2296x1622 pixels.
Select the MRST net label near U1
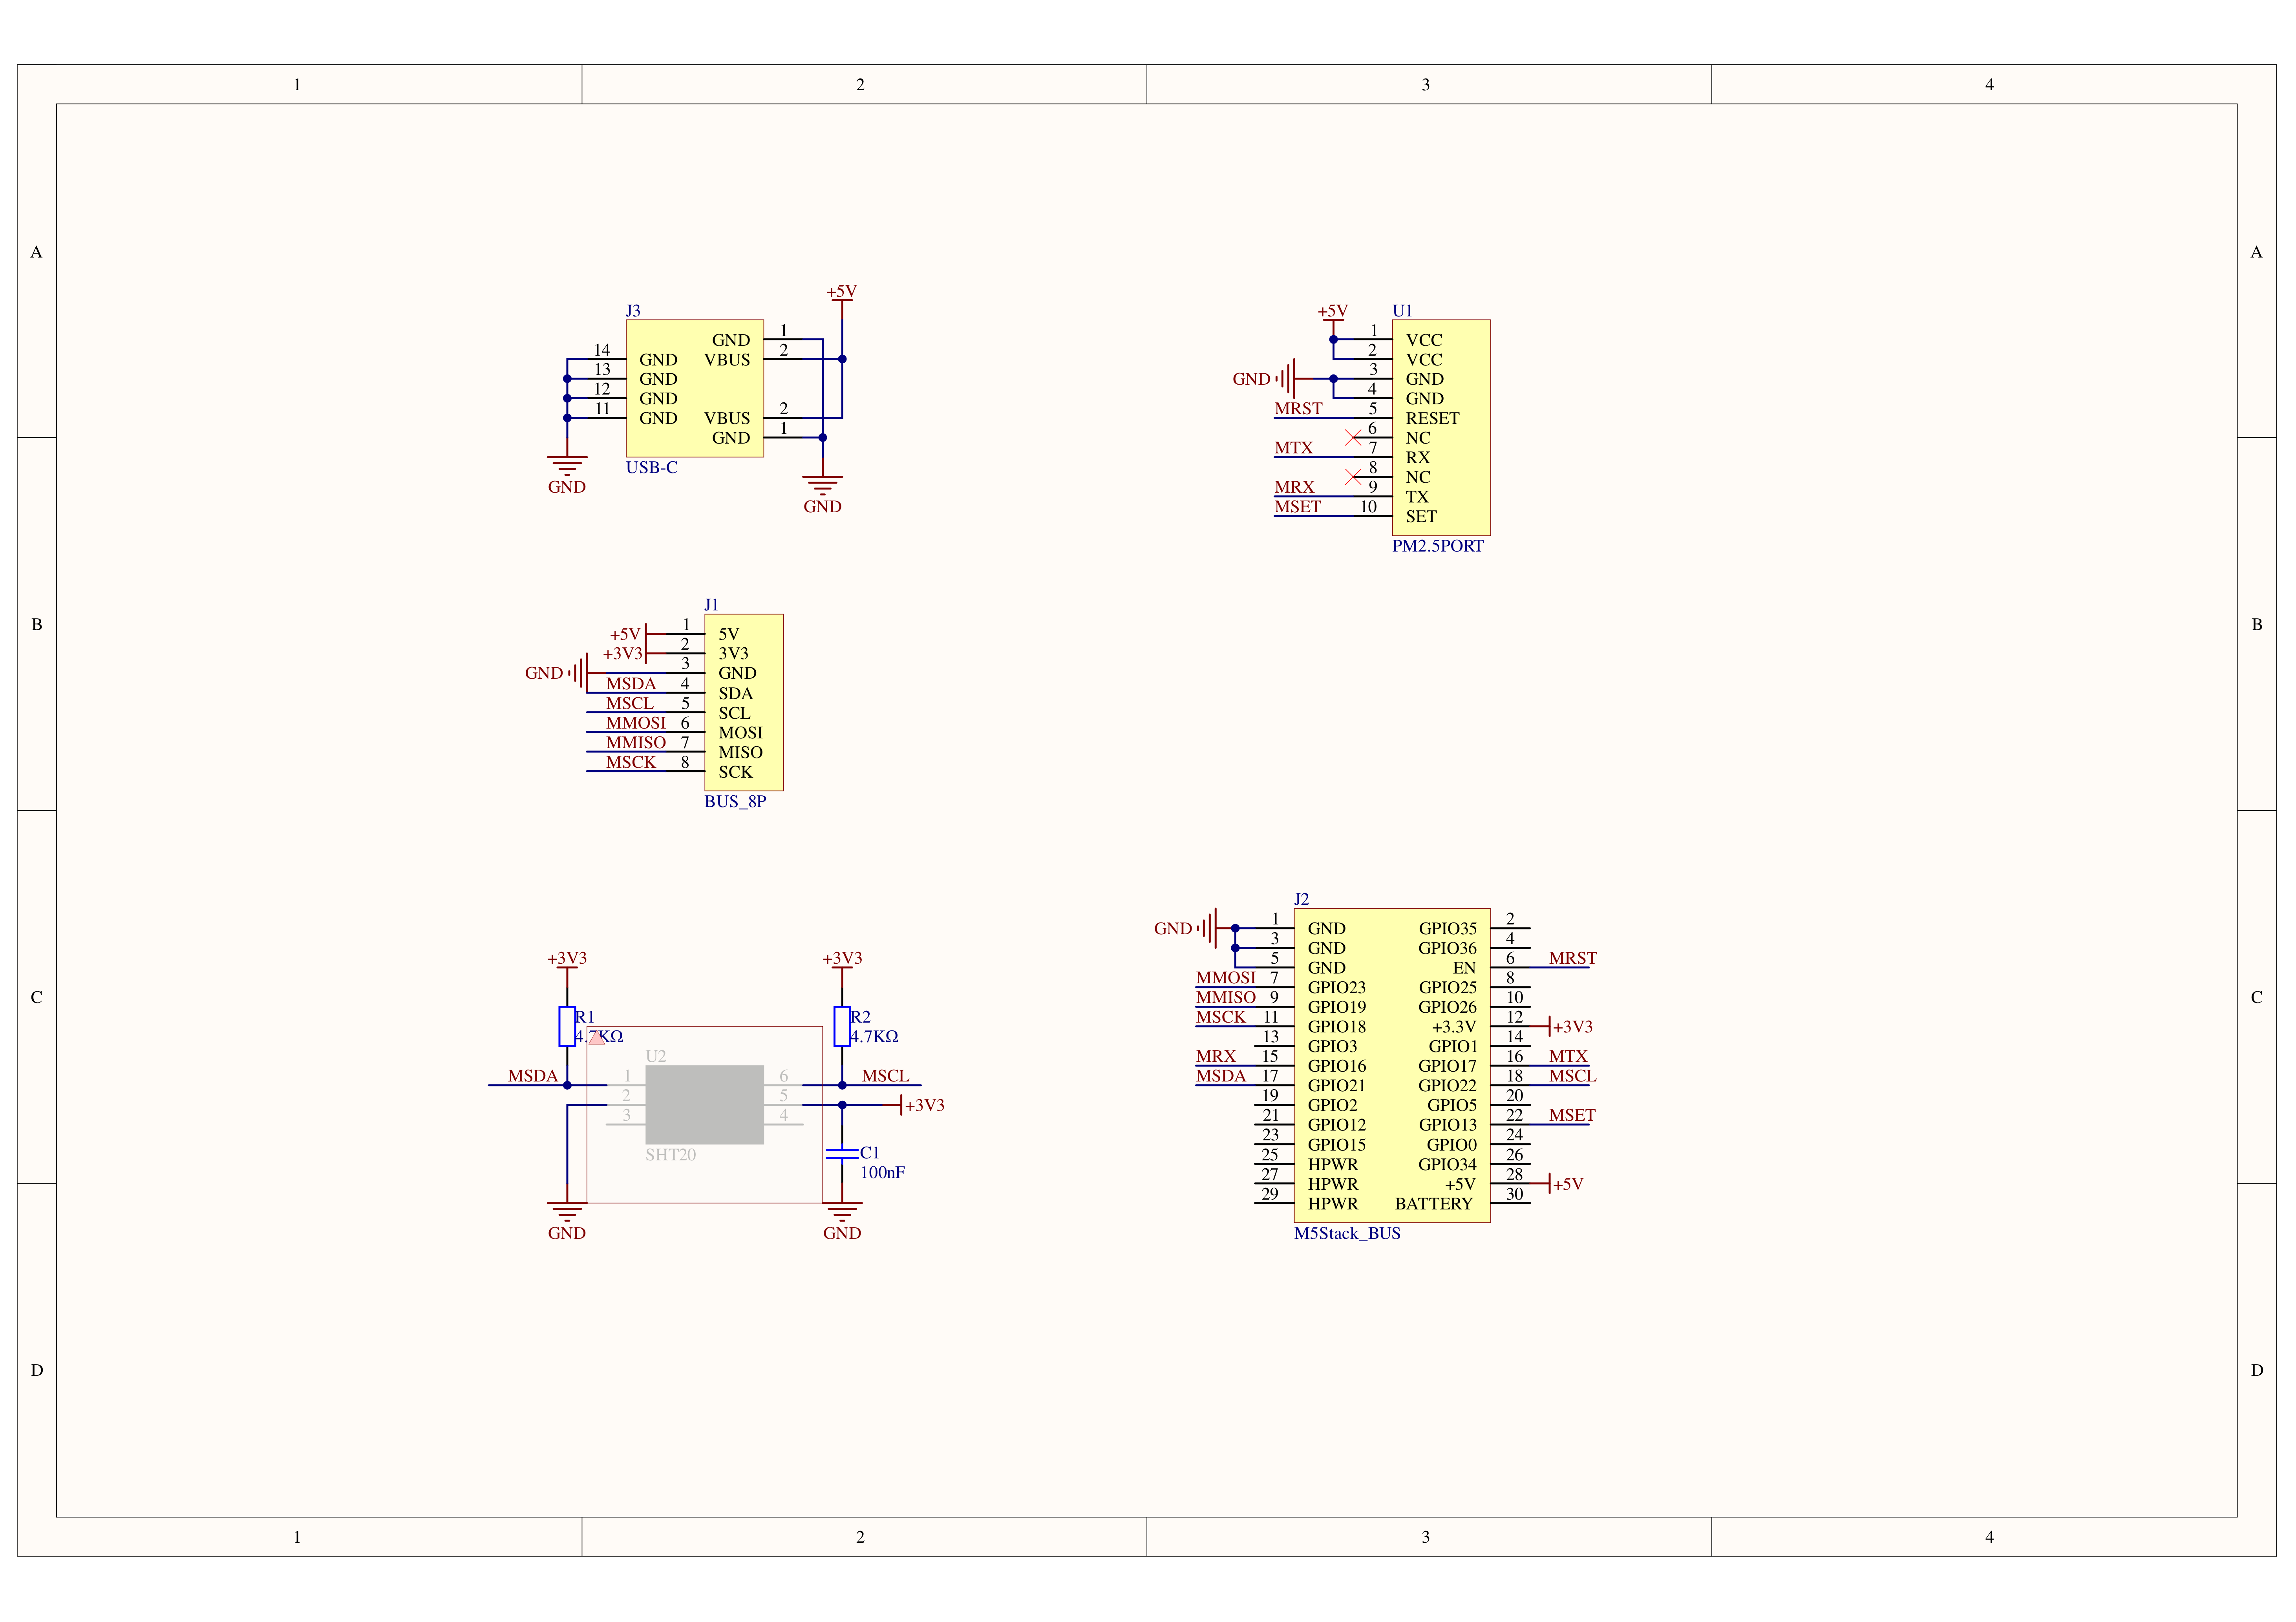coord(1298,409)
